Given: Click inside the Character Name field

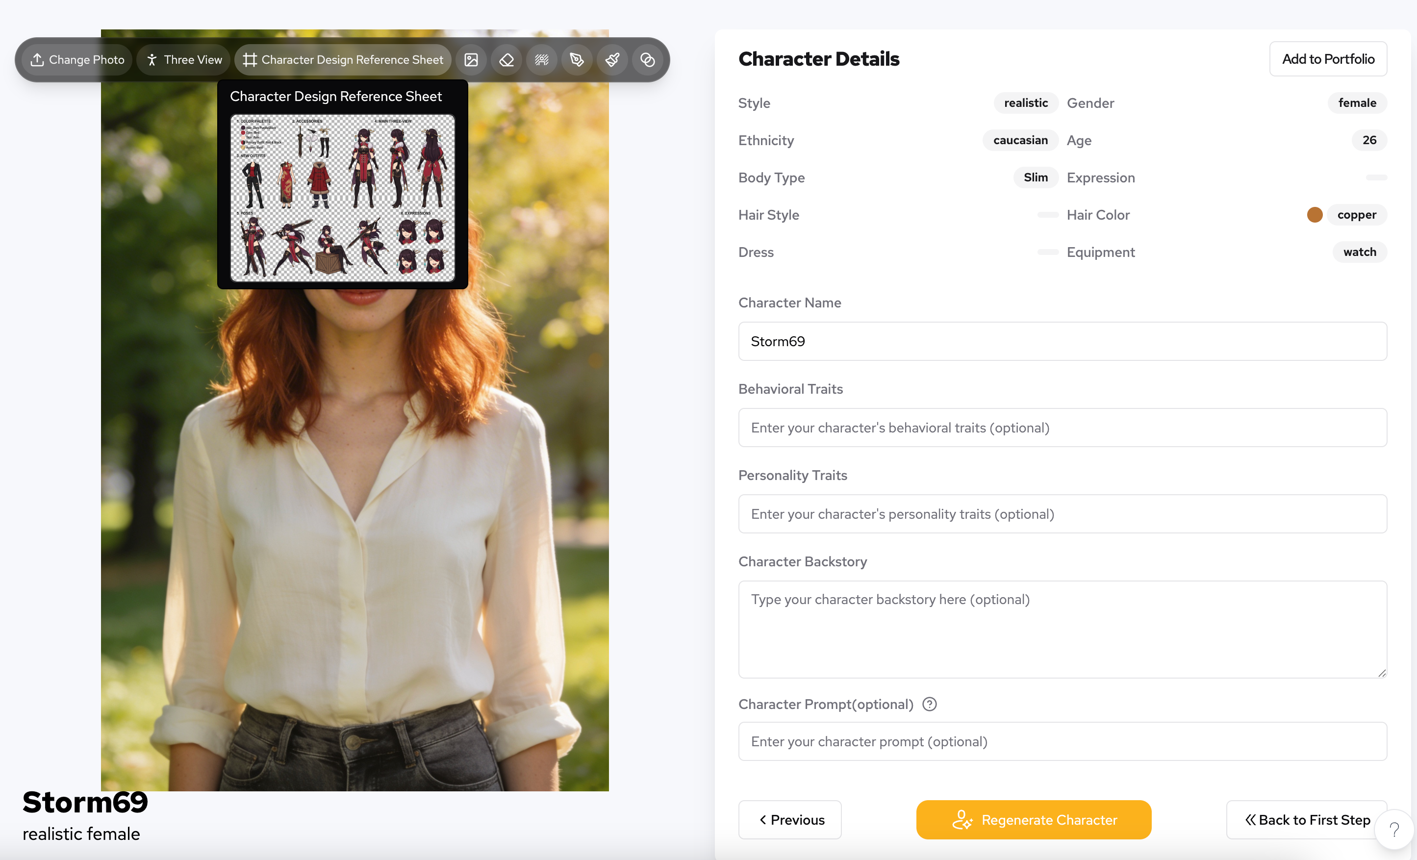Looking at the screenshot, I should tap(1062, 341).
